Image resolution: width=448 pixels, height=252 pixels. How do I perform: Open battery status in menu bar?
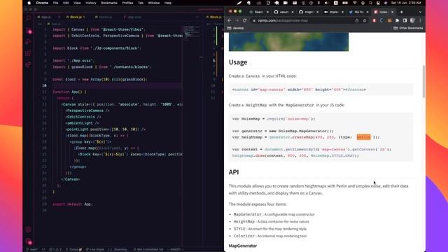click(x=345, y=3)
